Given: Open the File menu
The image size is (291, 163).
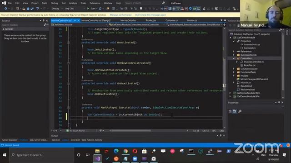Looking at the screenshot, I should (x=10, y=3).
